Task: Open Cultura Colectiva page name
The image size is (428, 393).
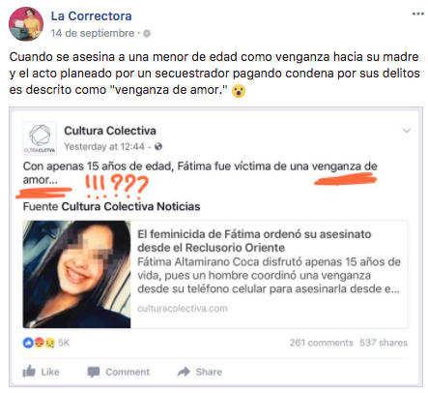Action: (110, 131)
